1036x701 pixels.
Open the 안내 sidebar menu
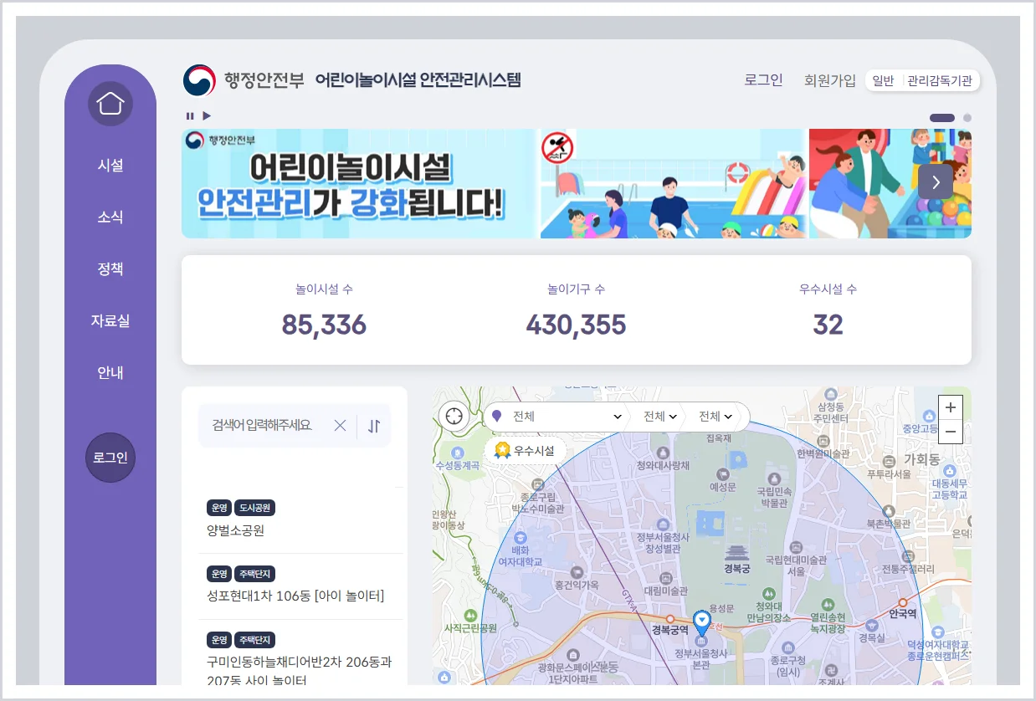pos(110,372)
